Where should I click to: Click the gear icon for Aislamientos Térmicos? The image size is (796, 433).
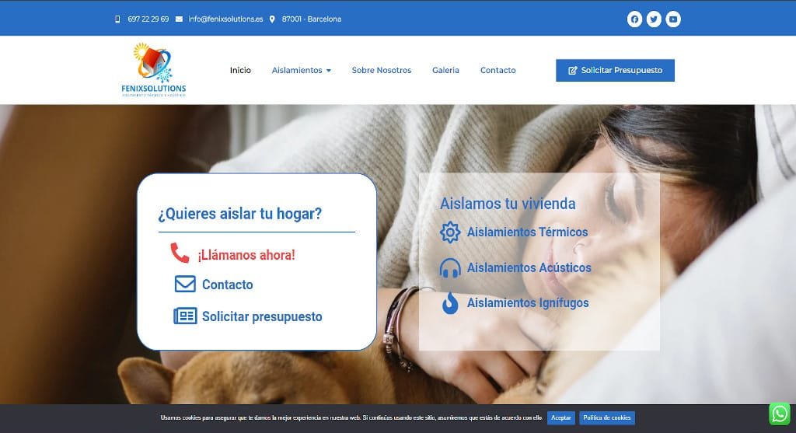pyautogui.click(x=450, y=232)
